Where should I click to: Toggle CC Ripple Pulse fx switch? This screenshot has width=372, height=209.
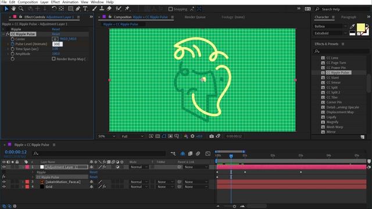8,34
